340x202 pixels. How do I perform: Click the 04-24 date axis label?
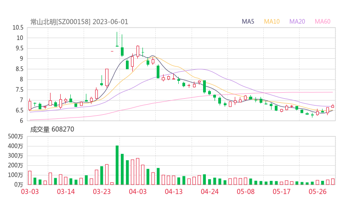pos(210,191)
